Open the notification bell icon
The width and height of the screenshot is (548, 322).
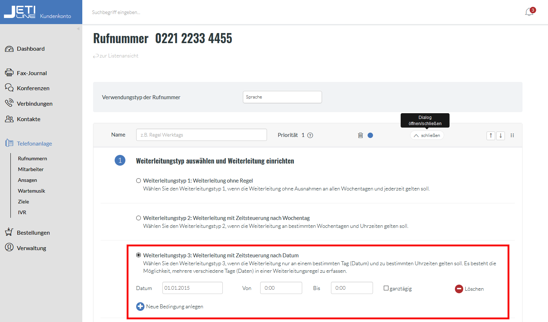529,12
